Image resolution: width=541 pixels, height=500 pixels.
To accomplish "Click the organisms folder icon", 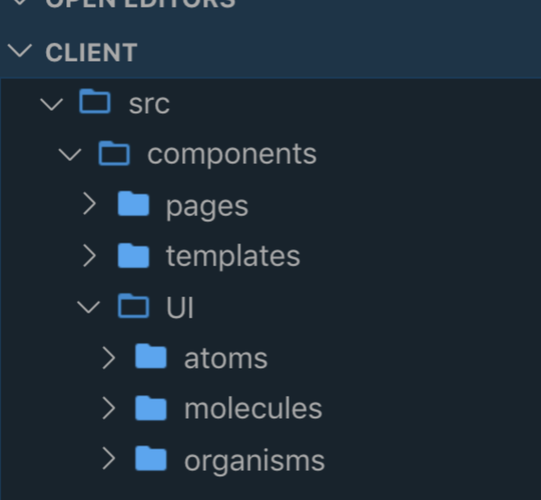I will (x=151, y=458).
